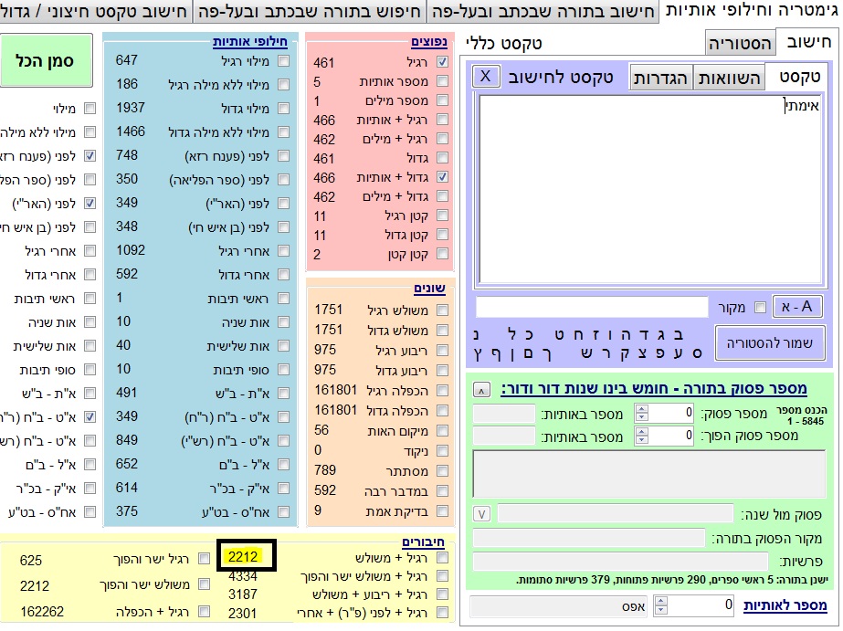Toggle the מקור checkbox below the text box
The height and width of the screenshot is (631, 843).
point(760,308)
